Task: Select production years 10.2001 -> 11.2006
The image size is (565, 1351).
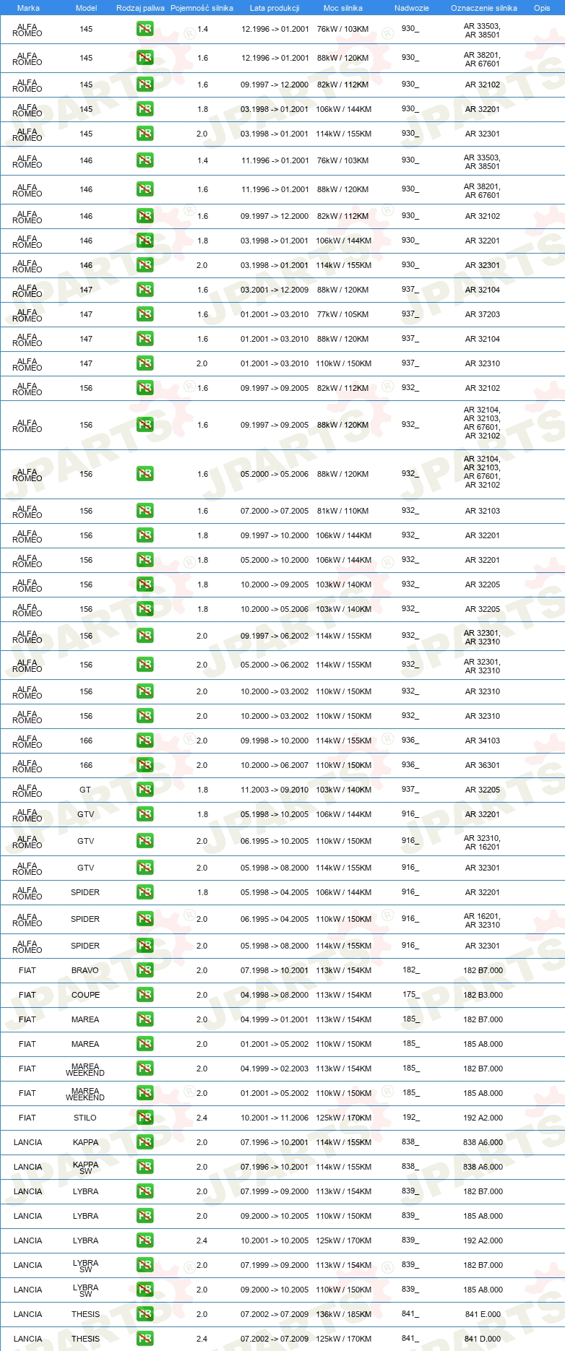Action: [275, 1118]
